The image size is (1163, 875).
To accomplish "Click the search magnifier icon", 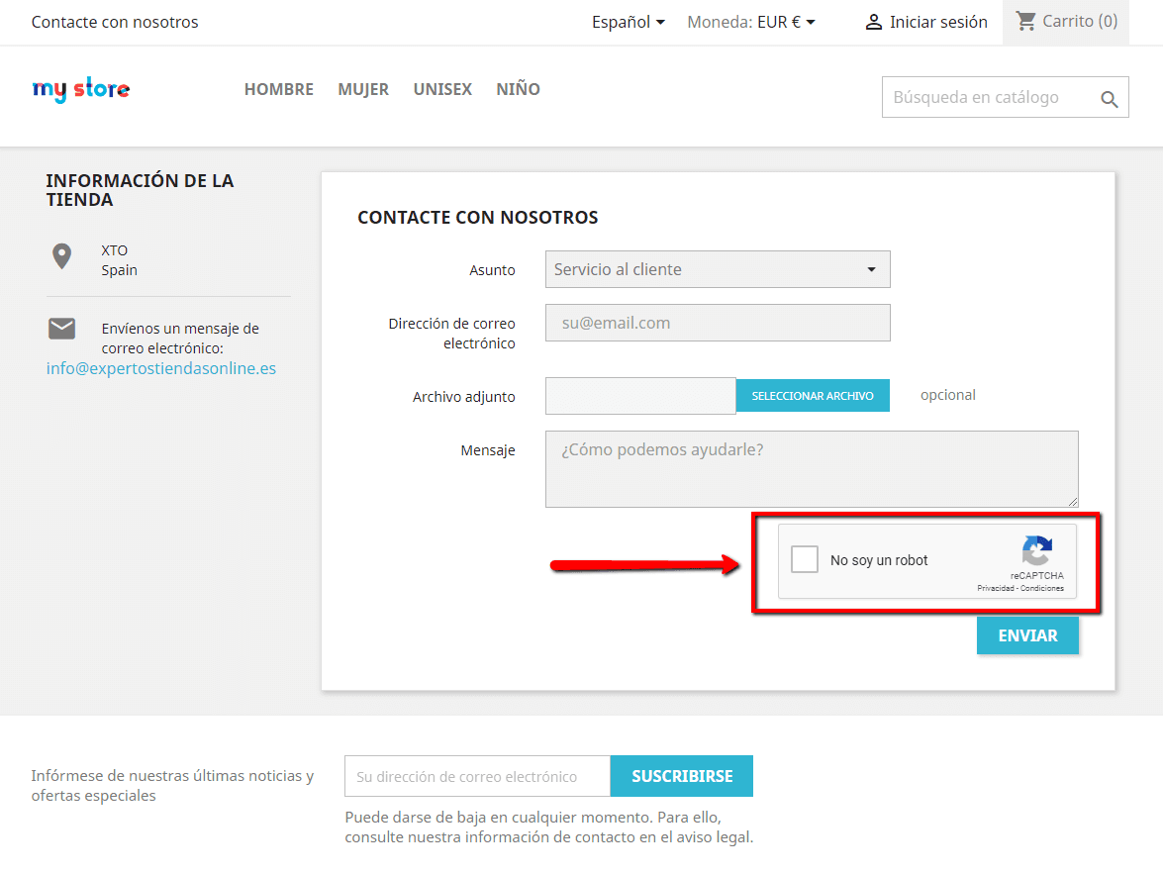I will click(1108, 97).
